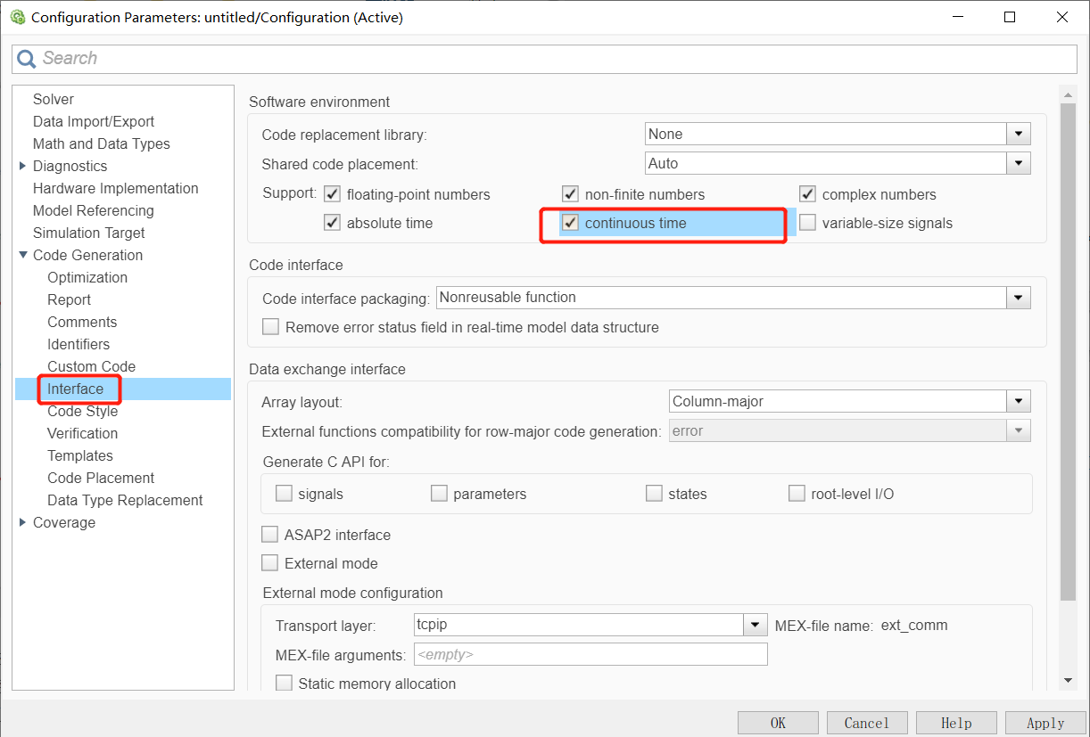The image size is (1090, 737).
Task: Select Interface in the tree
Action: tap(76, 389)
